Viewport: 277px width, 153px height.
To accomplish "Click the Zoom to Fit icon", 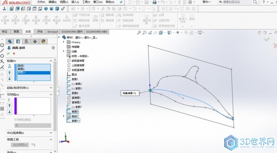I will 139,33.
